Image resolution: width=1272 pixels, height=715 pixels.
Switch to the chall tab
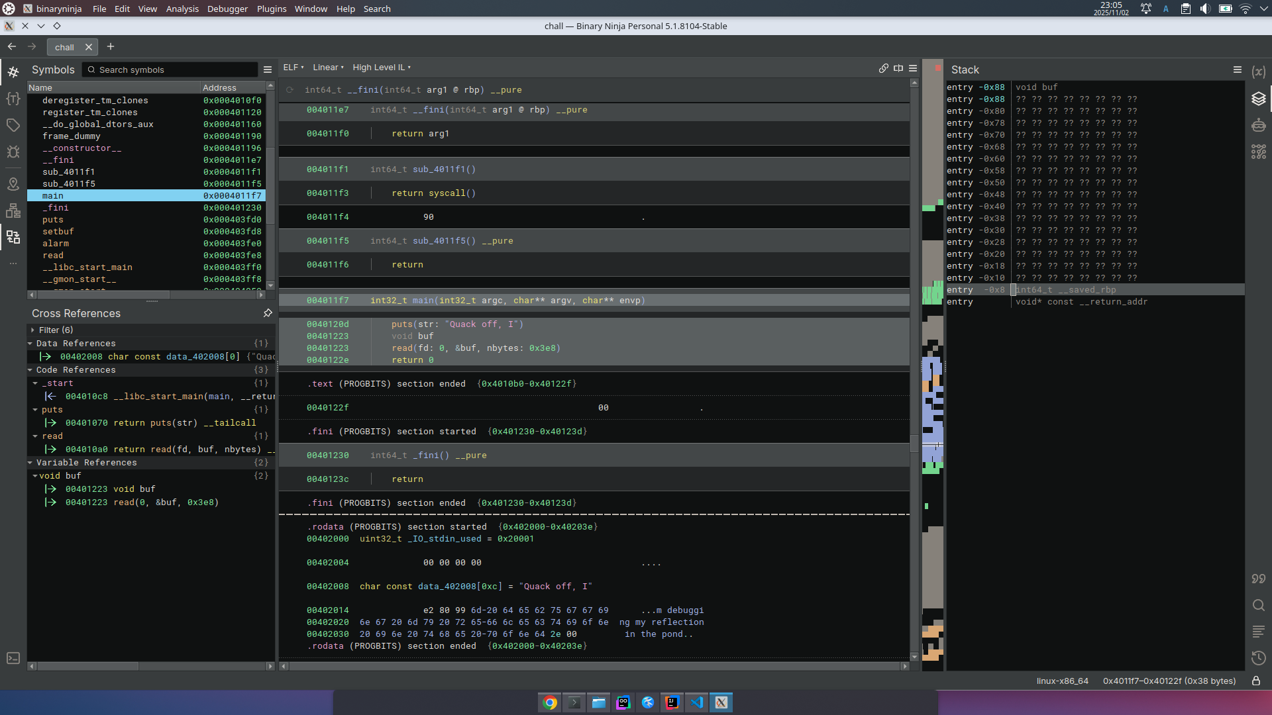click(66, 47)
